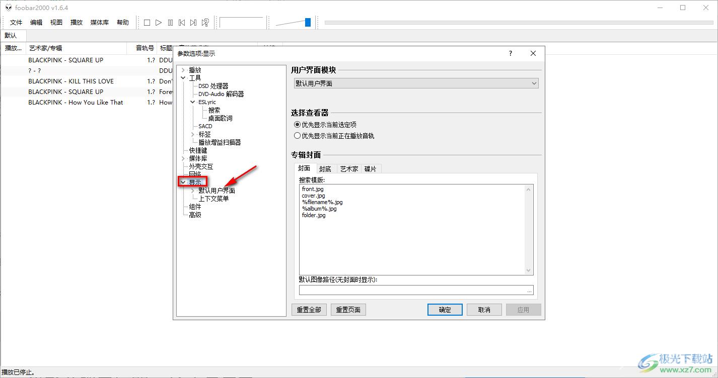Select 播放增益扫描器 tree item
The image size is (718, 378).
(x=220, y=142)
